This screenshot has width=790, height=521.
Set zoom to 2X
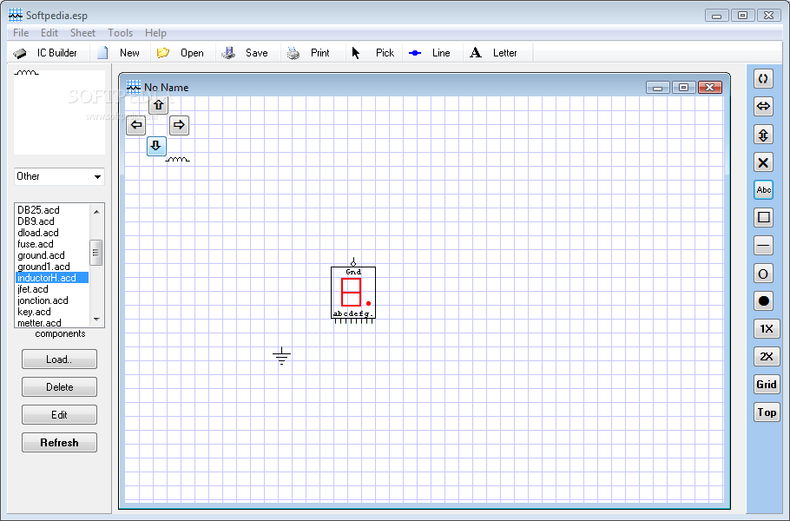(767, 356)
